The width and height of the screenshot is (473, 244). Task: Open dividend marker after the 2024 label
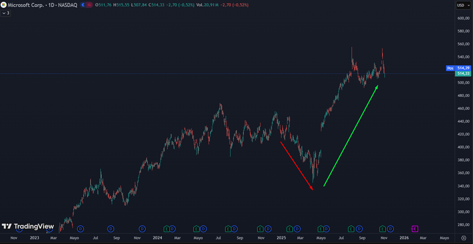172,229
